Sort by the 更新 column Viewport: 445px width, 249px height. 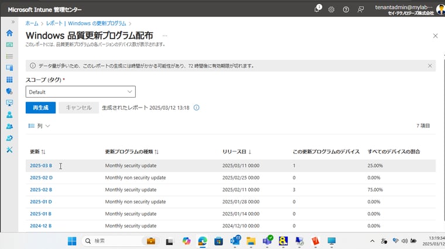(37, 151)
